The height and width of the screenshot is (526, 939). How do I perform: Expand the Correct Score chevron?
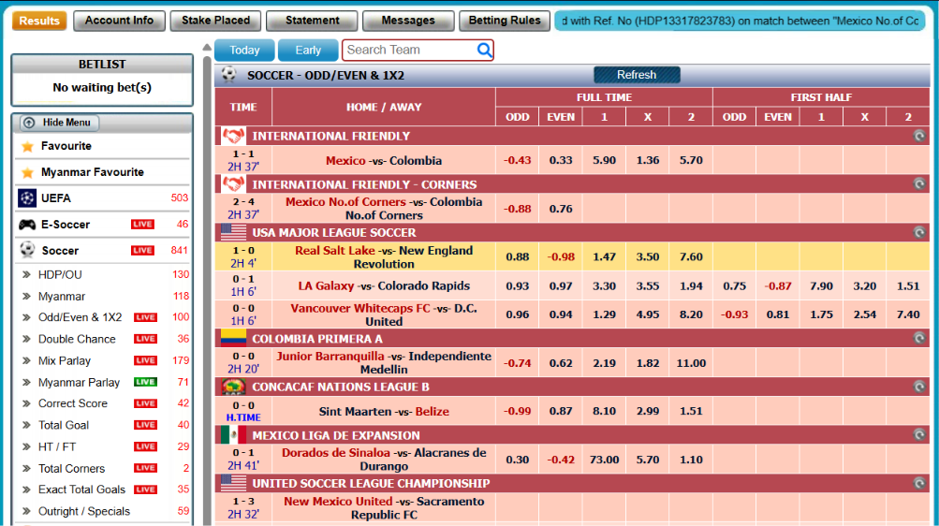pos(26,404)
